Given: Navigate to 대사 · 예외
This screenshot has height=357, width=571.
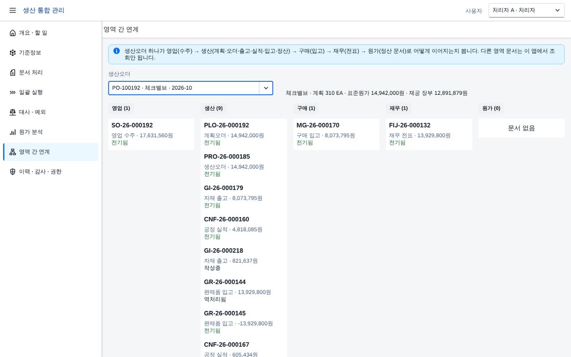Looking at the screenshot, I should (x=51, y=112).
